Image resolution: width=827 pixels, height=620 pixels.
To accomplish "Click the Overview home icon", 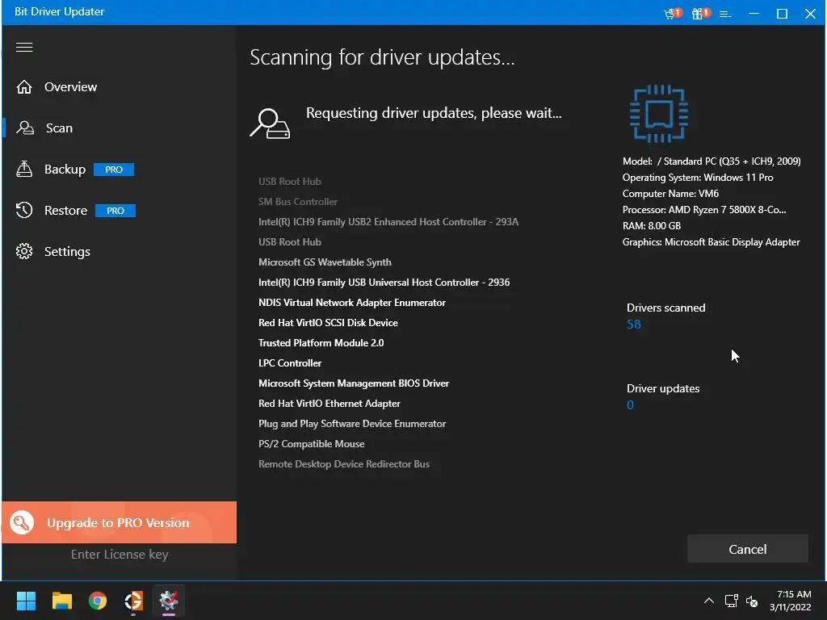I will pos(24,87).
